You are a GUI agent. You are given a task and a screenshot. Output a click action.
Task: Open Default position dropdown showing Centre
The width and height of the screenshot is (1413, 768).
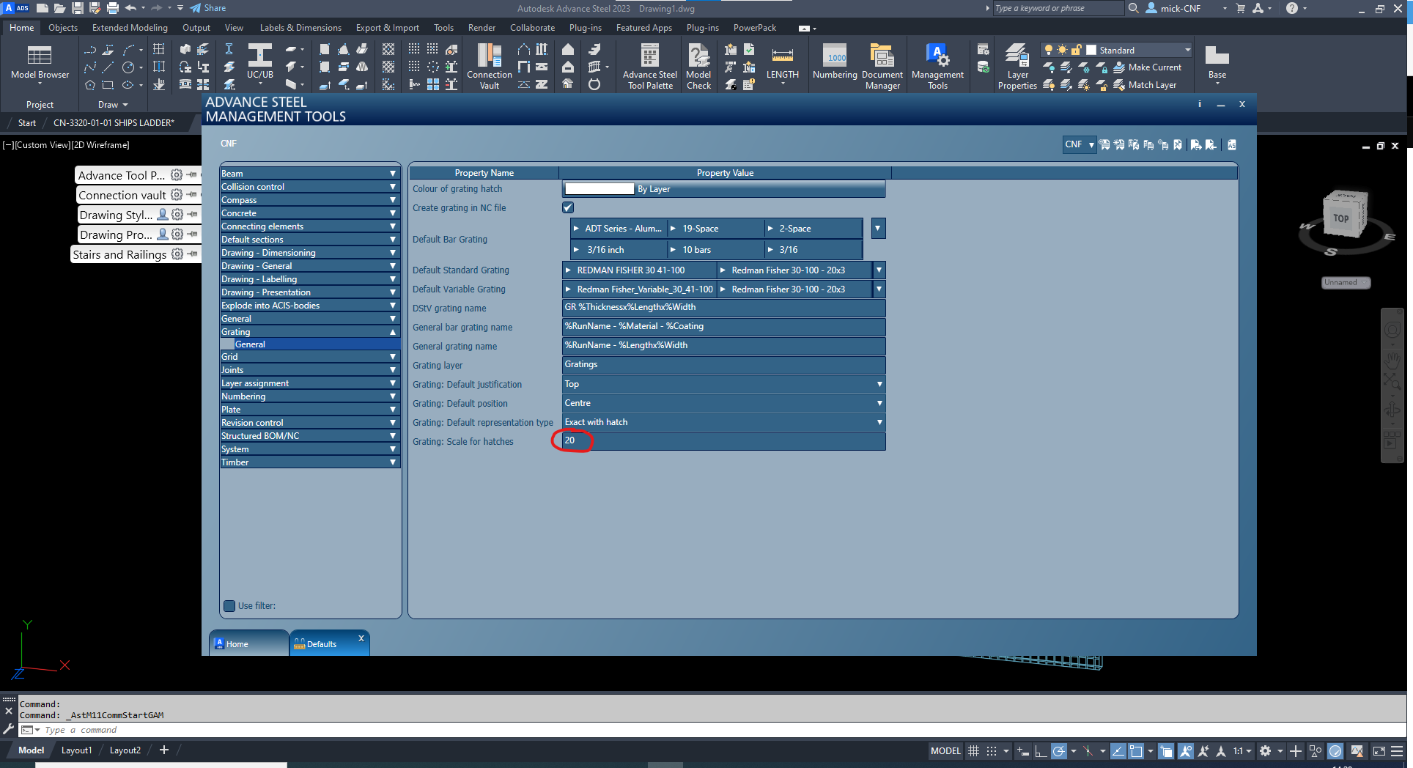pos(723,403)
